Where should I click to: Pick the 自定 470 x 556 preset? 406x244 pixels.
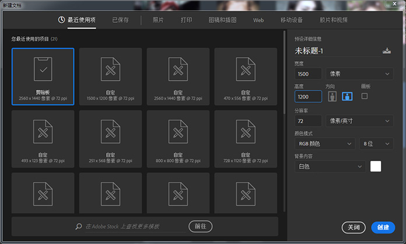coord(246,76)
